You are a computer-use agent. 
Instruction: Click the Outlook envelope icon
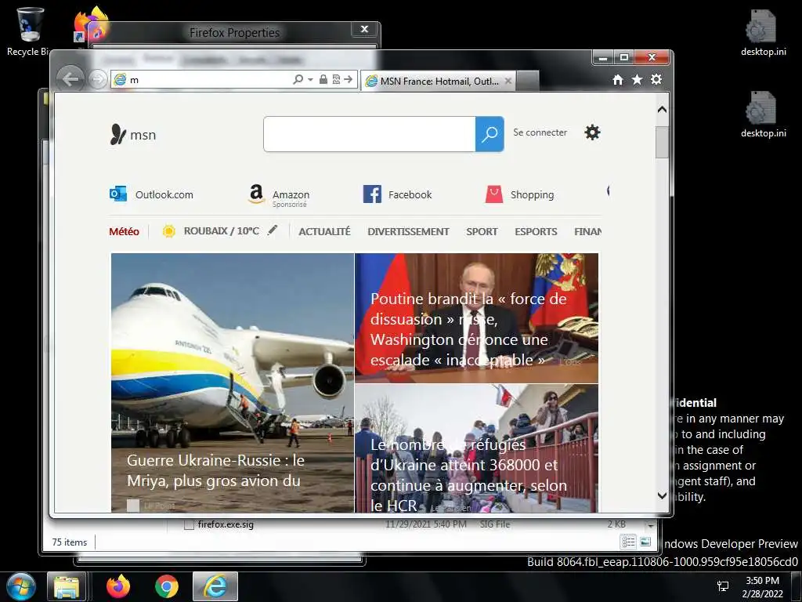[118, 194]
